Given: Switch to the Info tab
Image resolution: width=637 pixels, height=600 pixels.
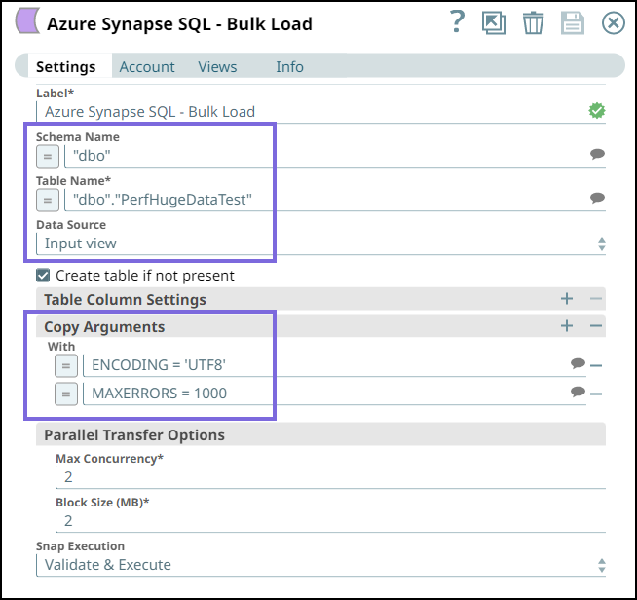Looking at the screenshot, I should (289, 66).
